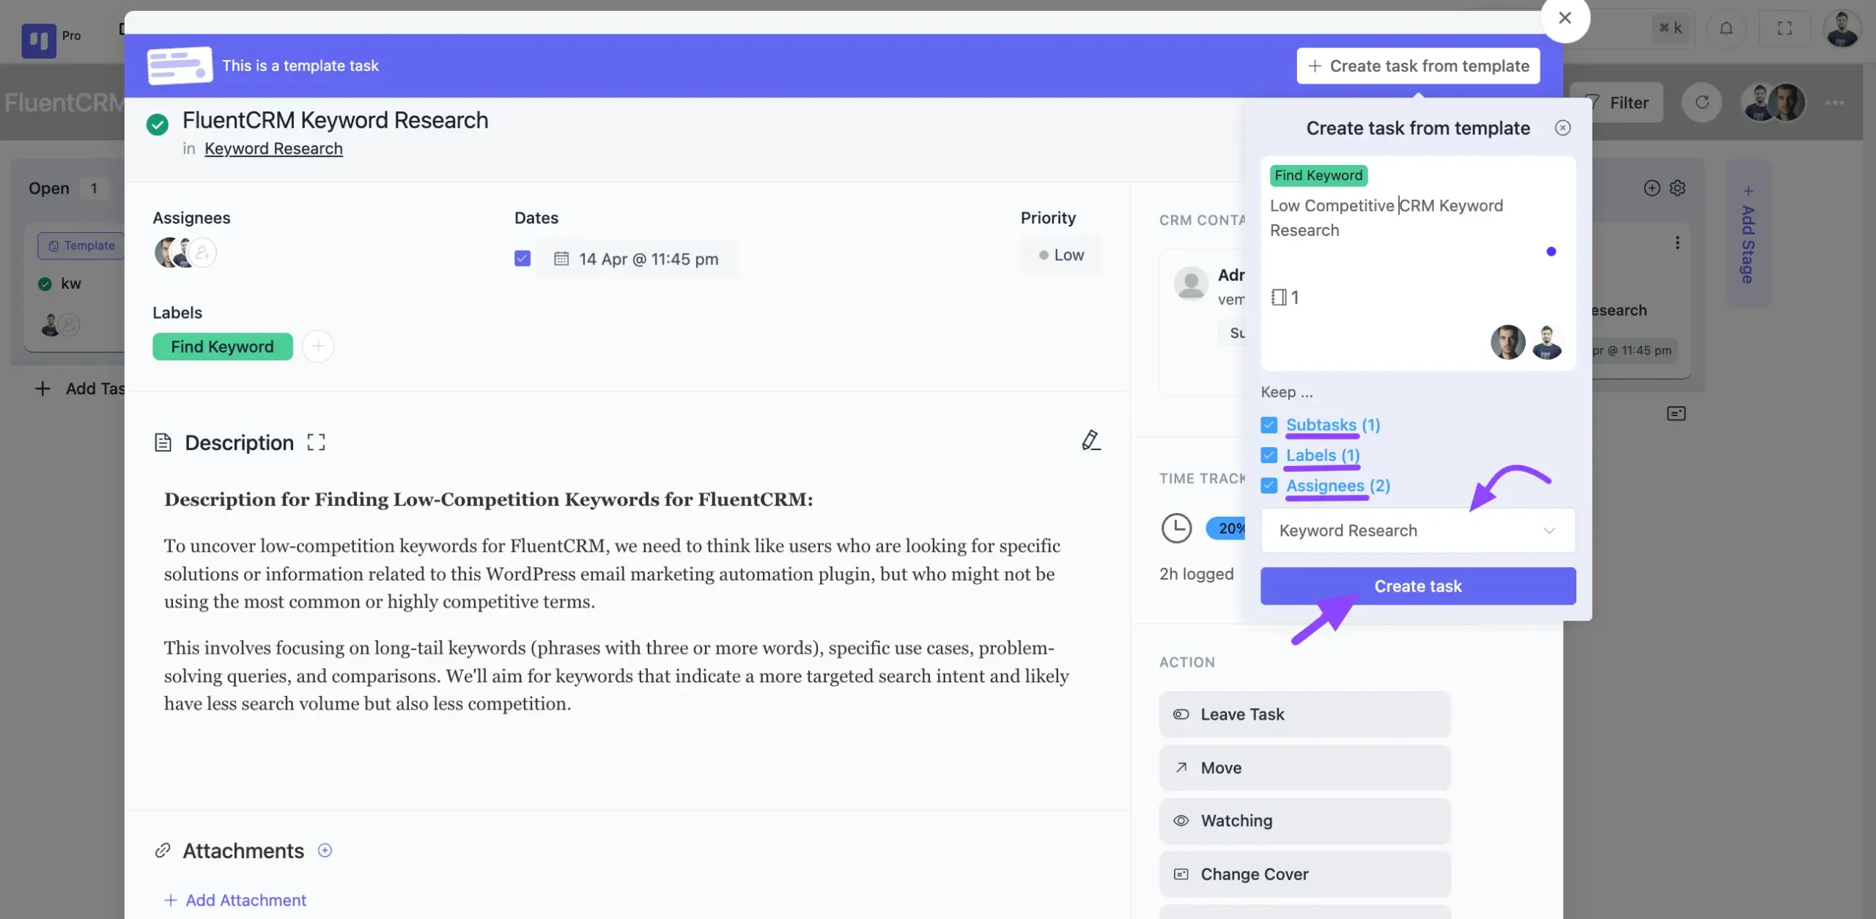The image size is (1876, 919).
Task: Click the Leave Task action
Action: coord(1304,715)
